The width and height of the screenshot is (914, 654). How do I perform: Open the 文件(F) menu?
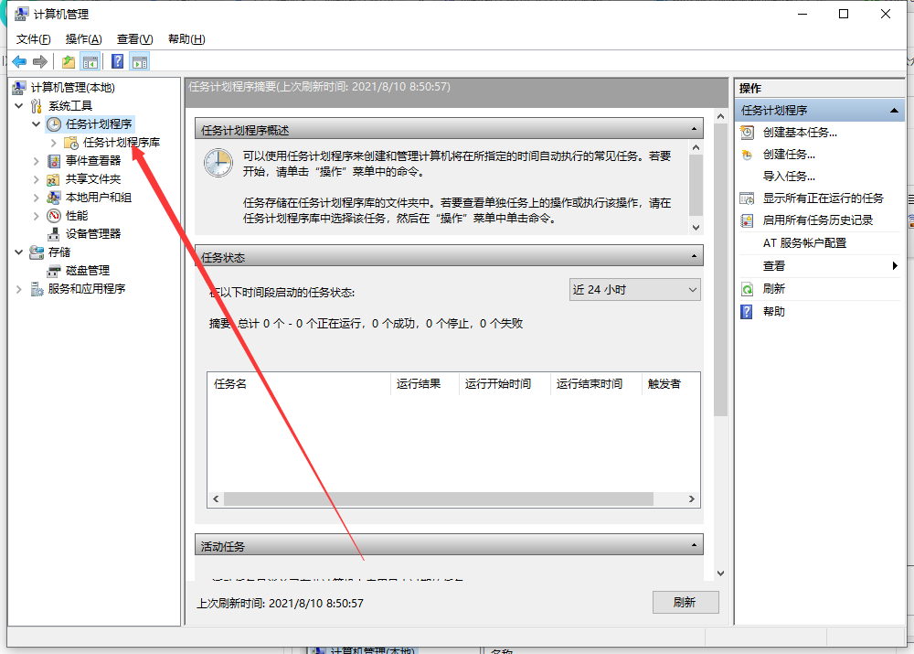pyautogui.click(x=33, y=39)
